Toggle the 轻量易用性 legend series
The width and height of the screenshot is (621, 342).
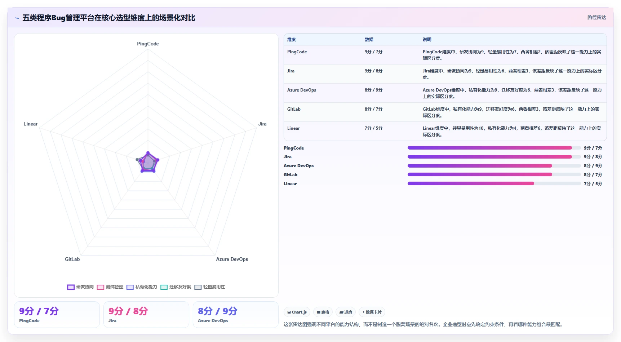point(209,287)
